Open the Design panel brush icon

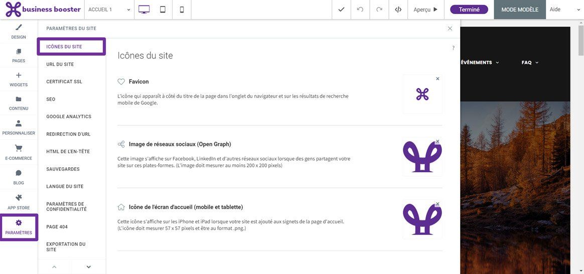click(x=19, y=27)
